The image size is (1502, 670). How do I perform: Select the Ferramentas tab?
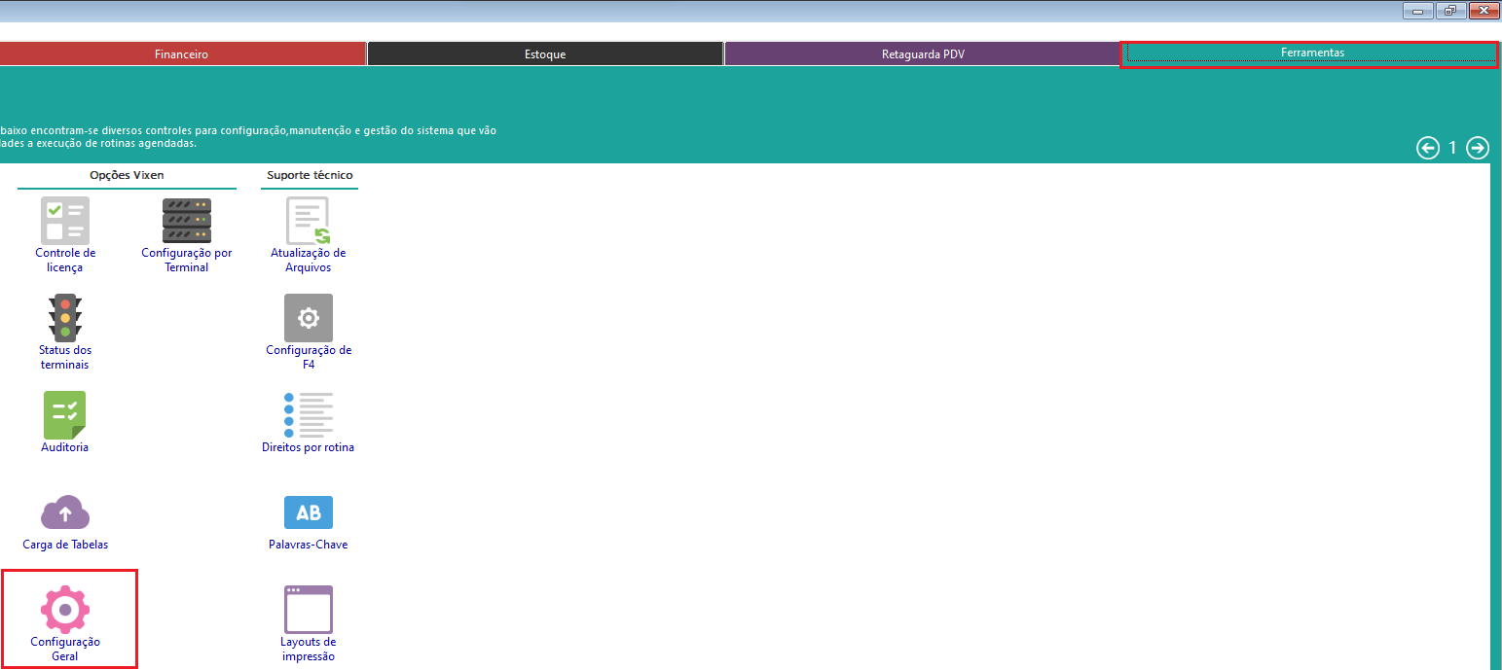[1311, 53]
